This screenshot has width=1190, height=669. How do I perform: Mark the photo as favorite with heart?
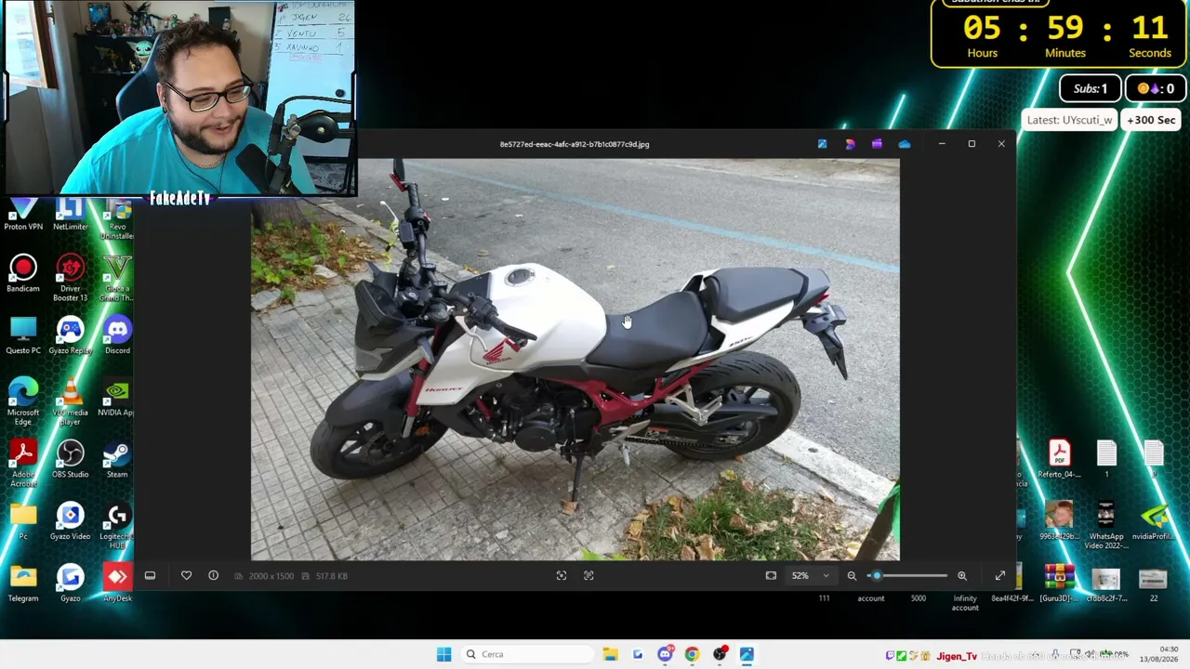tap(186, 576)
